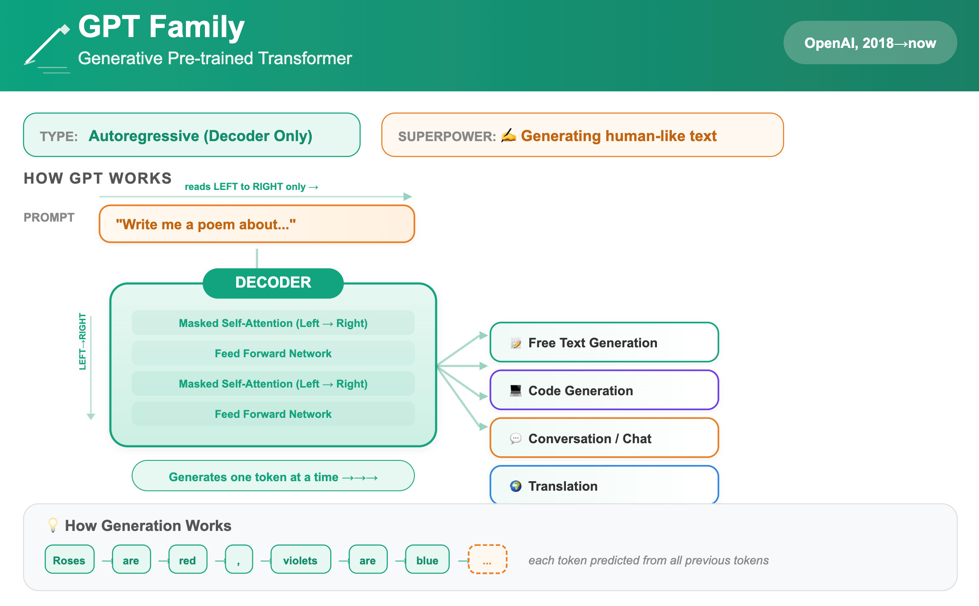
Task: Click the 'violets' token
Action: point(300,559)
